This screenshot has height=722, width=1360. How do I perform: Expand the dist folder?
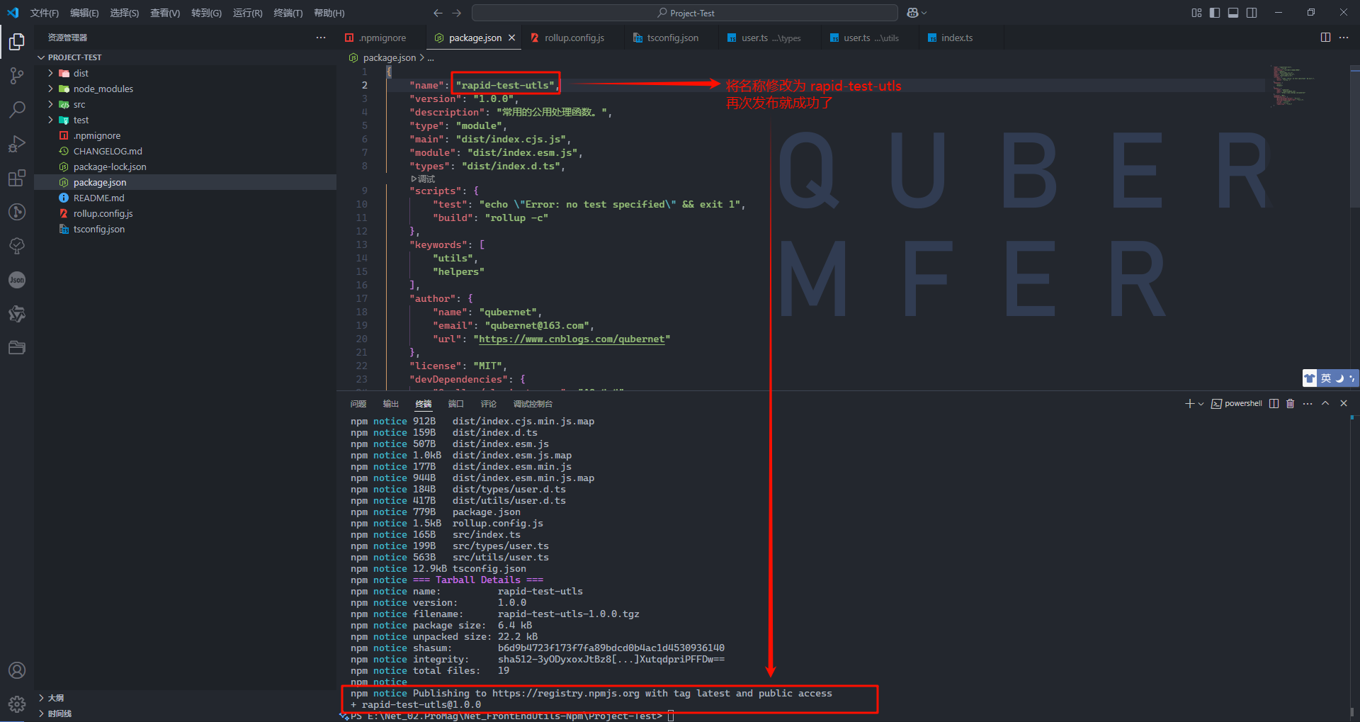pos(81,73)
